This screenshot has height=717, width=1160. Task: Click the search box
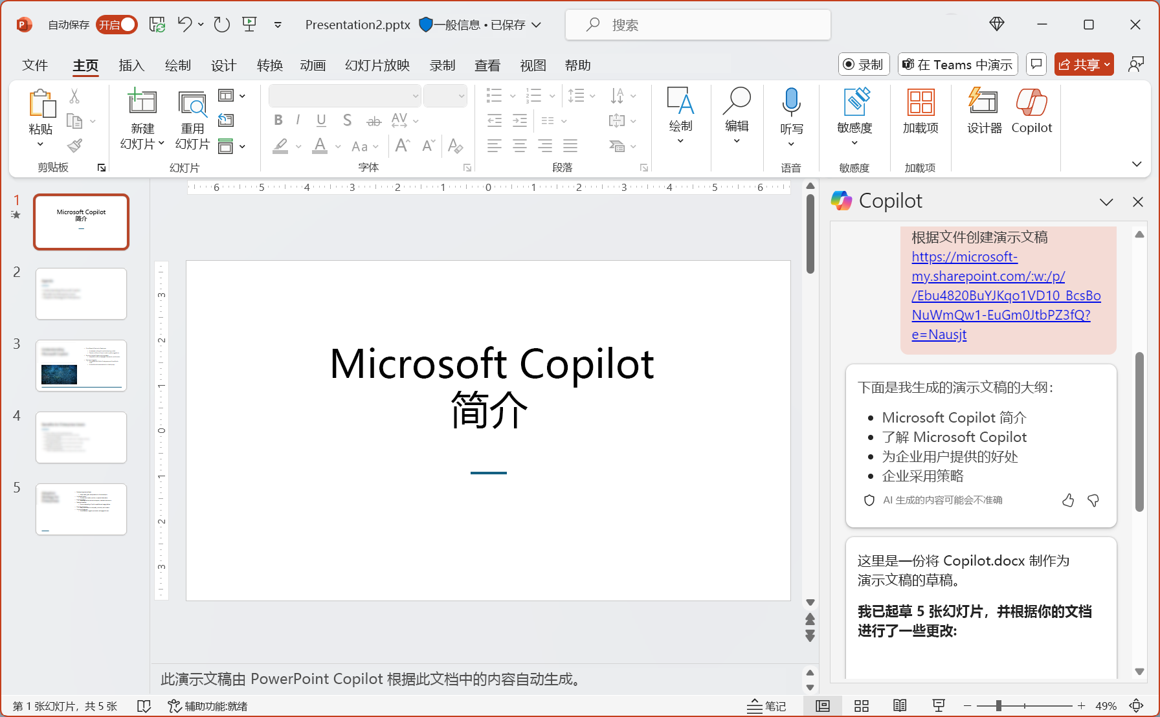pos(698,25)
